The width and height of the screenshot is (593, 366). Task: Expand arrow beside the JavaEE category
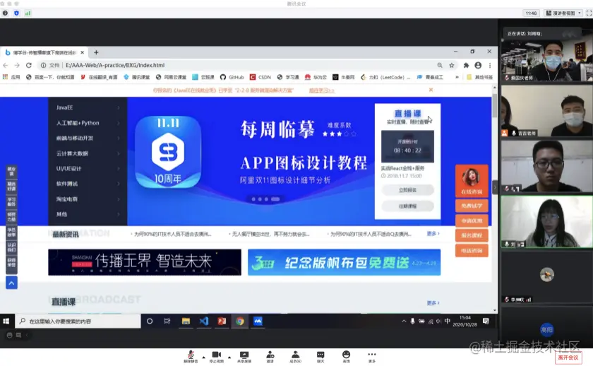[x=119, y=108]
